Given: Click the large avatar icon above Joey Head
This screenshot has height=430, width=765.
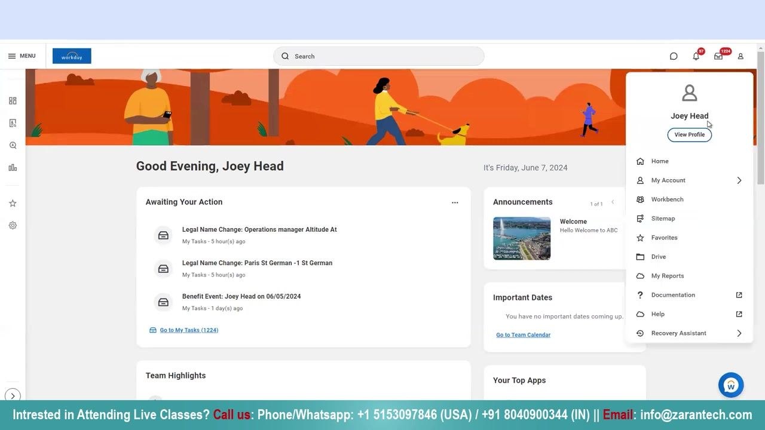Looking at the screenshot, I should click(x=690, y=93).
